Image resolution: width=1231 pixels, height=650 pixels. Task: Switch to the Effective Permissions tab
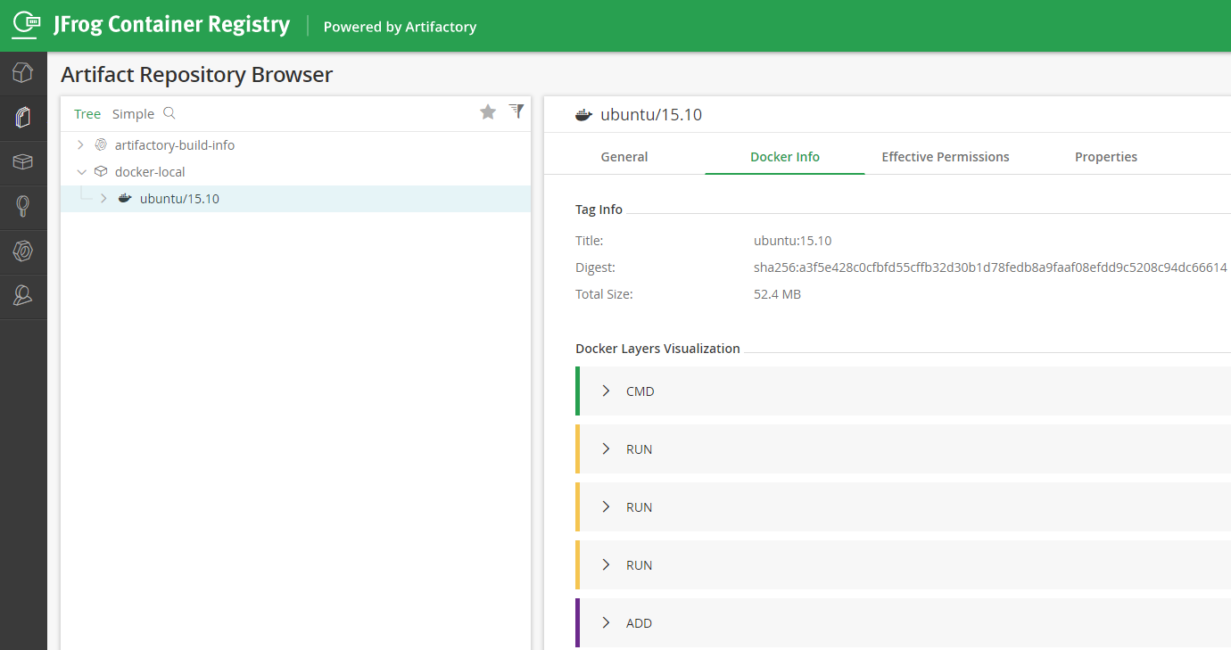click(946, 157)
